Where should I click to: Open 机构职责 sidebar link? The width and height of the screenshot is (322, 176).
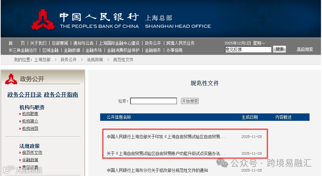tap(30, 114)
